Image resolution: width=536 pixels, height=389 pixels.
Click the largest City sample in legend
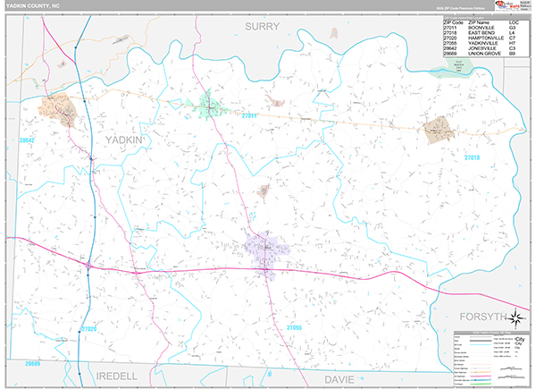(520, 339)
